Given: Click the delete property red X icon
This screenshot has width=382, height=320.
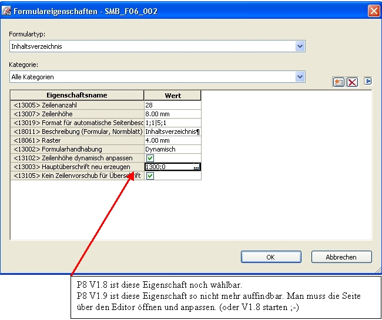Looking at the screenshot, I should [x=352, y=82].
